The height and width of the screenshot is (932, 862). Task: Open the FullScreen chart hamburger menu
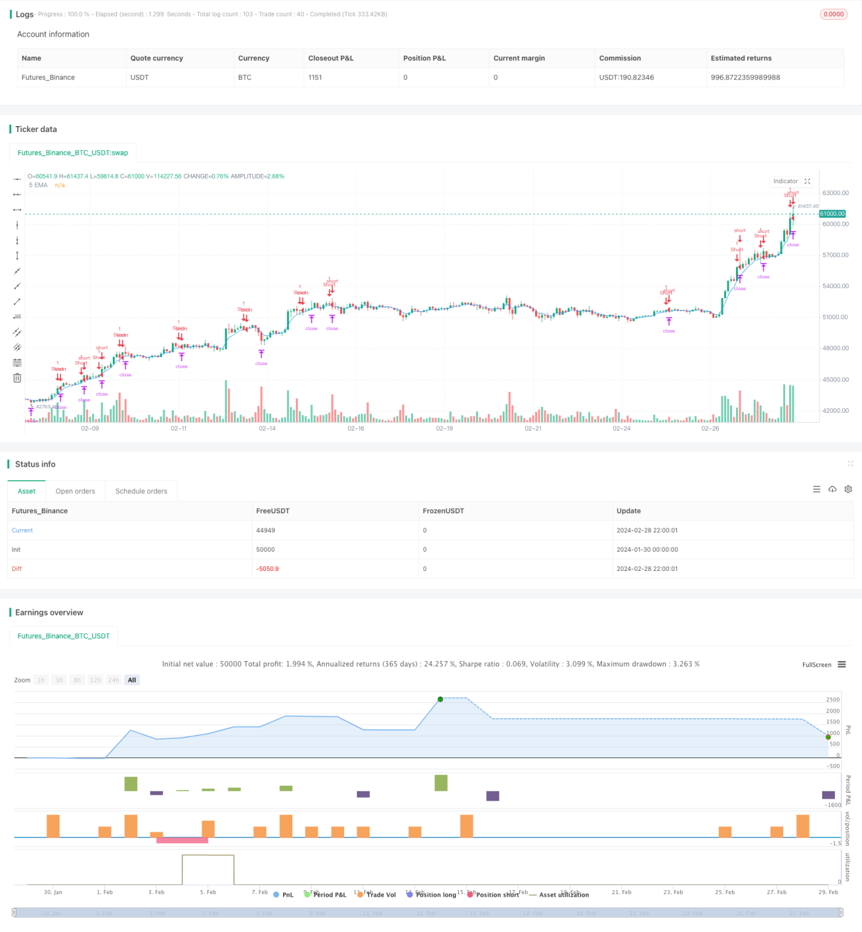tap(841, 664)
